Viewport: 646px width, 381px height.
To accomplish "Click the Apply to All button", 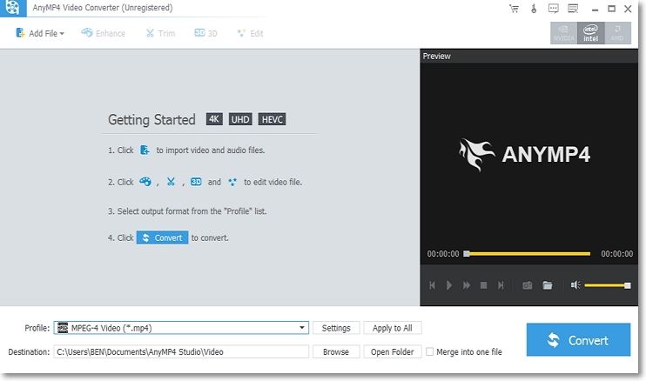I will (392, 328).
